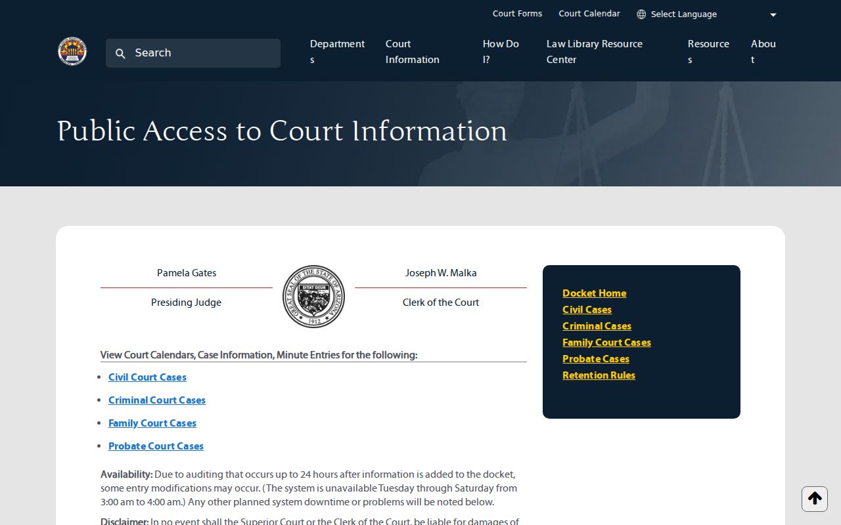Open the About menu
This screenshot has width=841, height=525.
(x=763, y=52)
